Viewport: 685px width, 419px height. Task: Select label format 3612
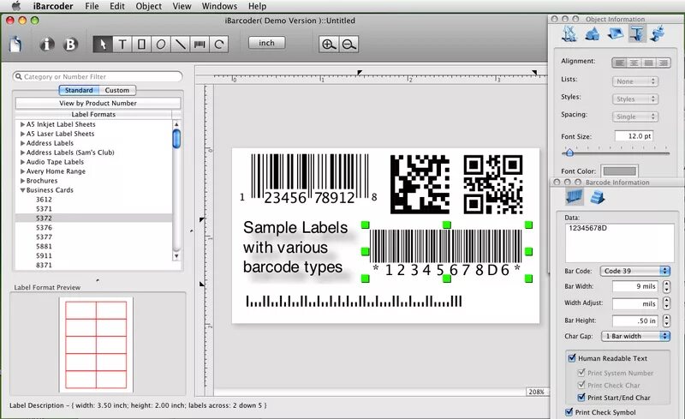[45, 200]
